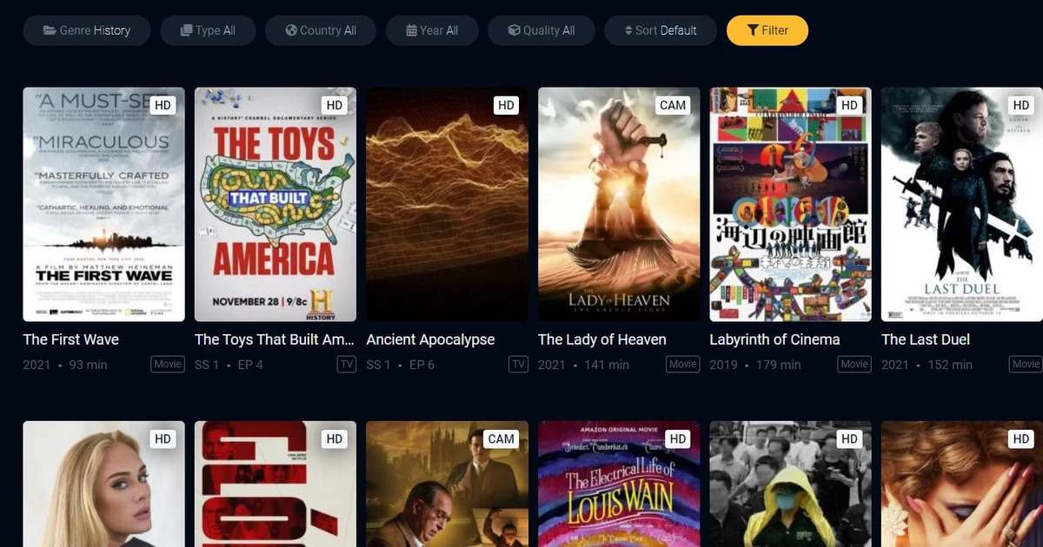Click the HD badge on Ancient Apocalypse
The width and height of the screenshot is (1043, 547).
pos(506,105)
